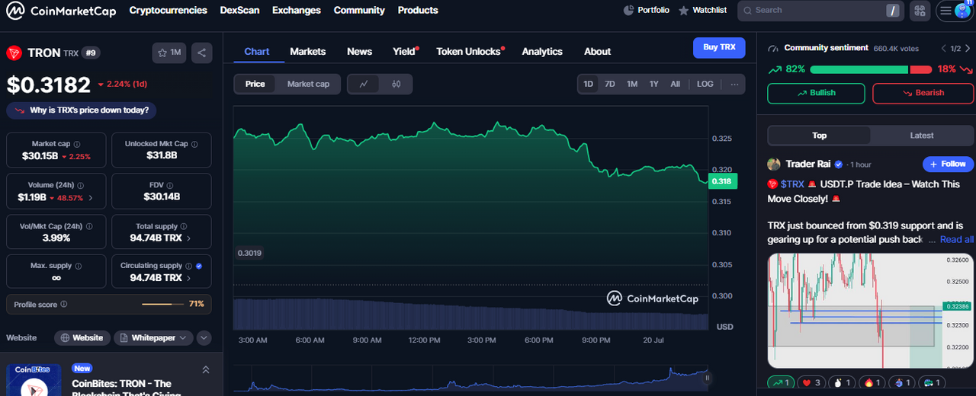
Task: Switch to the Latest posts tab
Action: coord(921,136)
